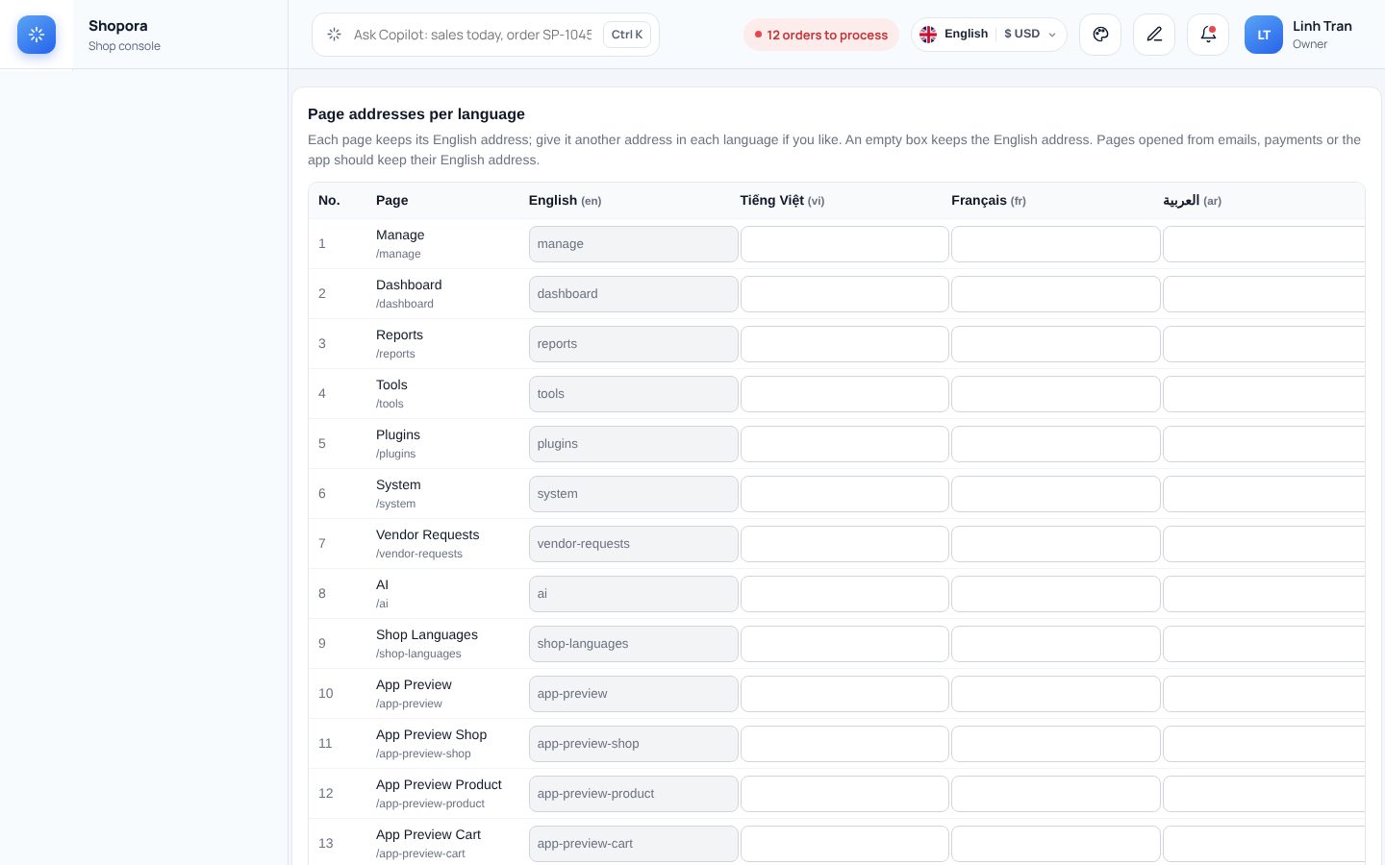Click the Tiếng Việt field for Manage
The width and height of the screenshot is (1385, 865).
point(844,244)
